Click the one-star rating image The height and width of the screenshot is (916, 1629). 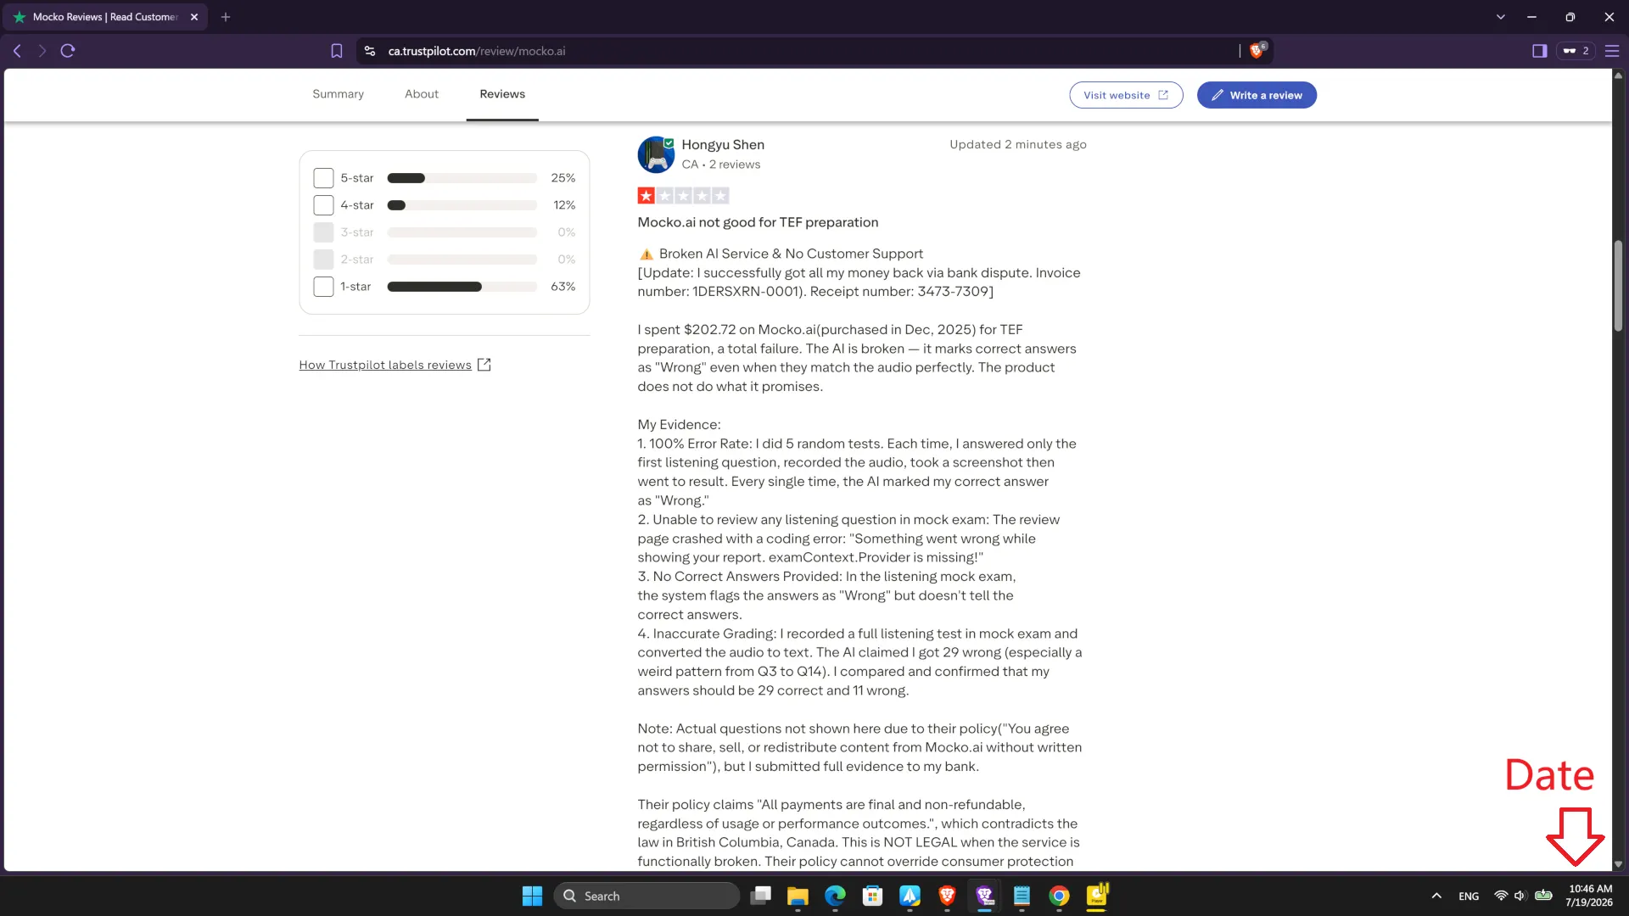tap(683, 196)
